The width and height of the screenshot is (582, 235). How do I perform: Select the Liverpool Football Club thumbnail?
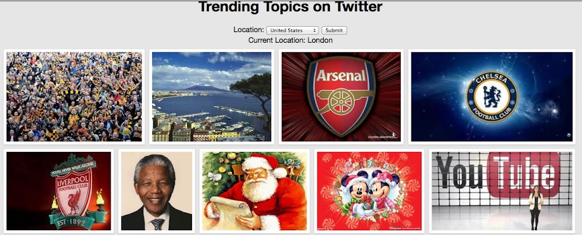pos(59,191)
